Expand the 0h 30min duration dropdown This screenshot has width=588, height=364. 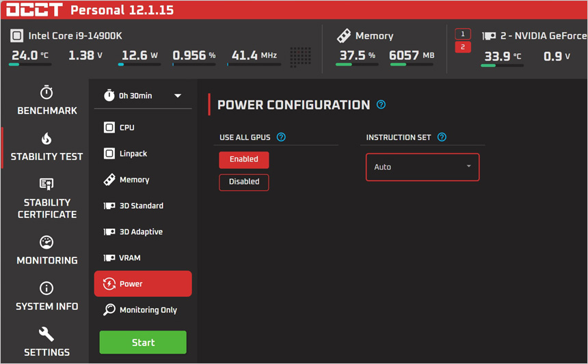click(142, 96)
